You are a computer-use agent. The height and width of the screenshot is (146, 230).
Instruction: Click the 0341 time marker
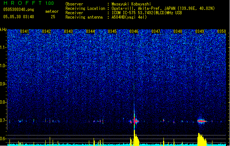(24, 31)
